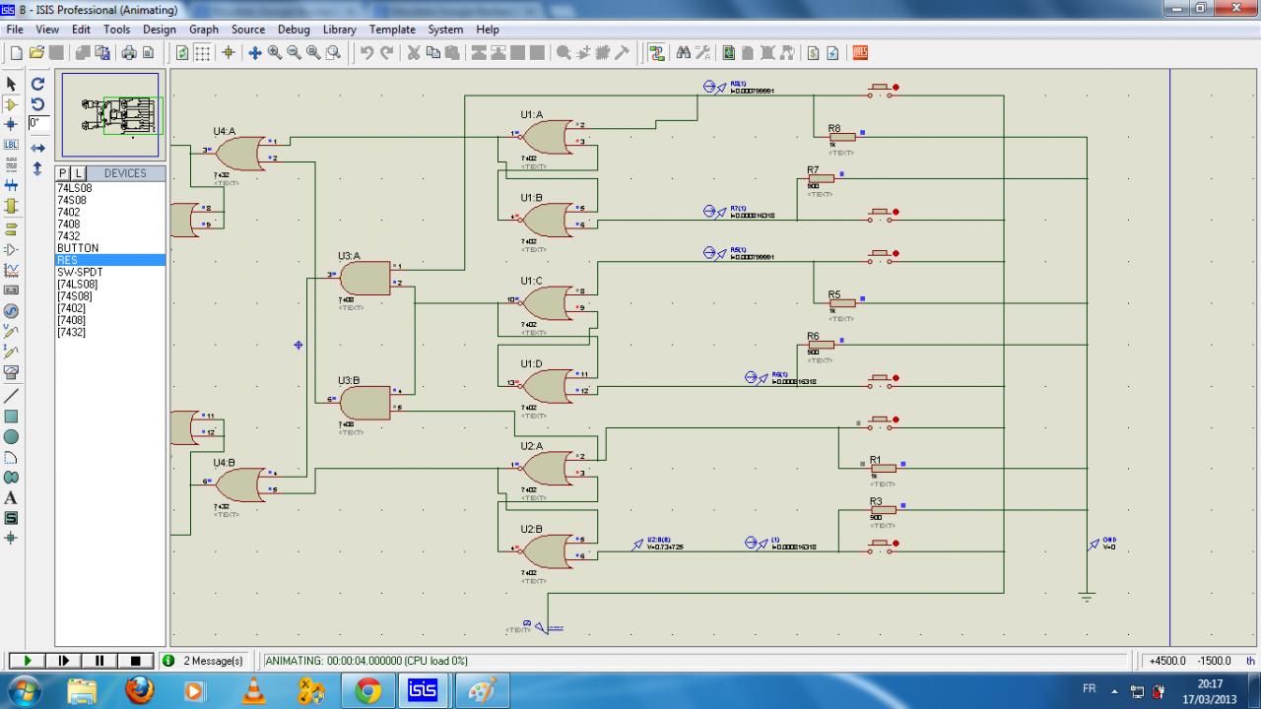Select the Tape Recorder Mode tool
1261x709 pixels.
tap(12, 290)
